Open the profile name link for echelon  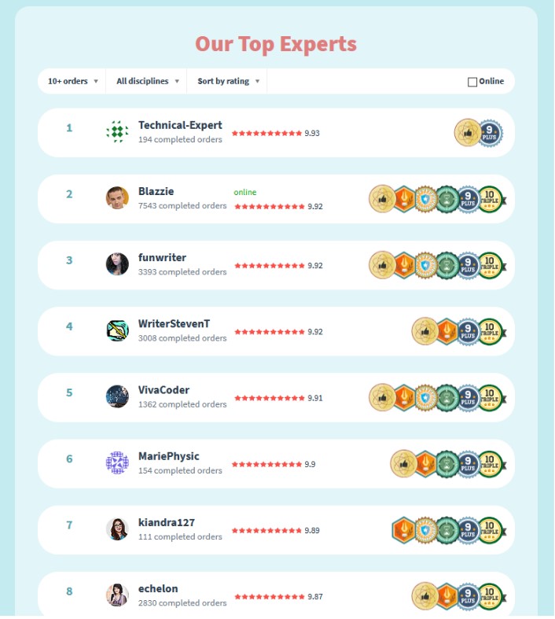[x=158, y=589]
